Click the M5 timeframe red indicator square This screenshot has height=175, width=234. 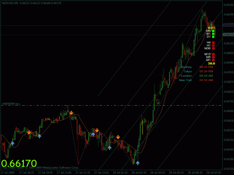tap(213, 57)
